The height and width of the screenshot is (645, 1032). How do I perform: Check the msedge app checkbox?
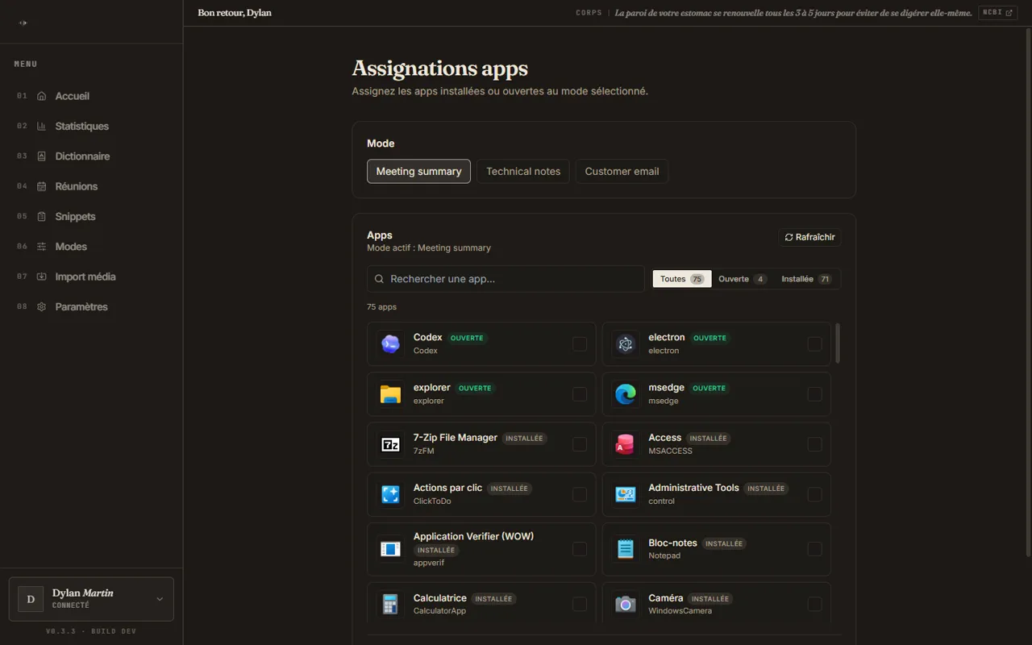[814, 394]
